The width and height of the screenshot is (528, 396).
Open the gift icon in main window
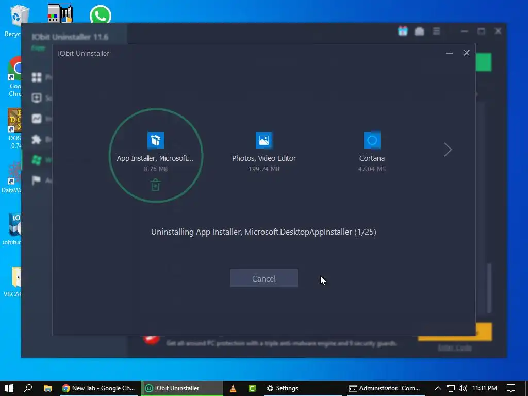click(x=403, y=31)
